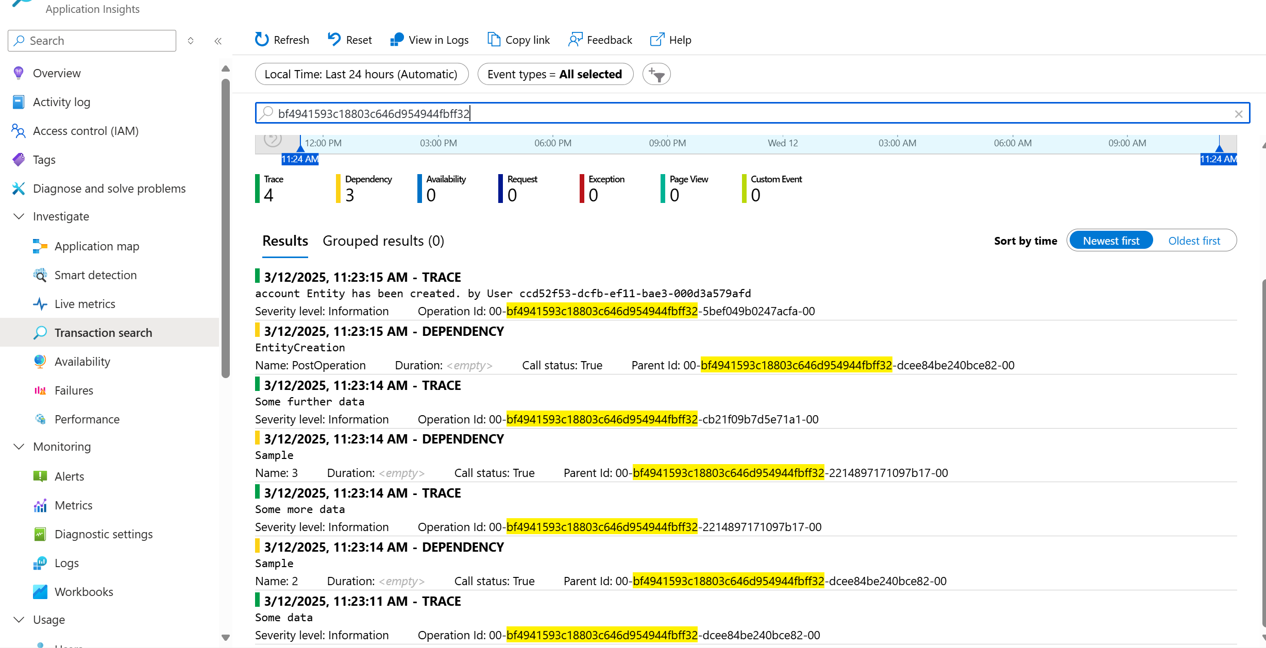
Task: Select Newest first sorting
Action: coord(1111,241)
